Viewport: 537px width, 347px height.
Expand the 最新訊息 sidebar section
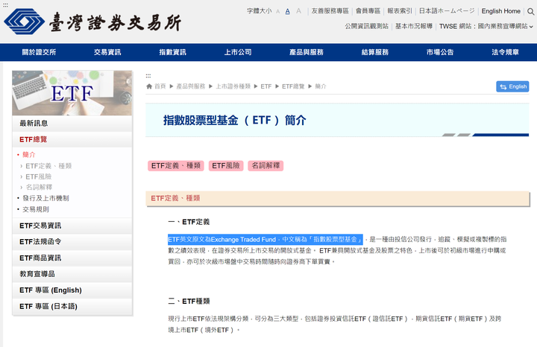(x=72, y=124)
